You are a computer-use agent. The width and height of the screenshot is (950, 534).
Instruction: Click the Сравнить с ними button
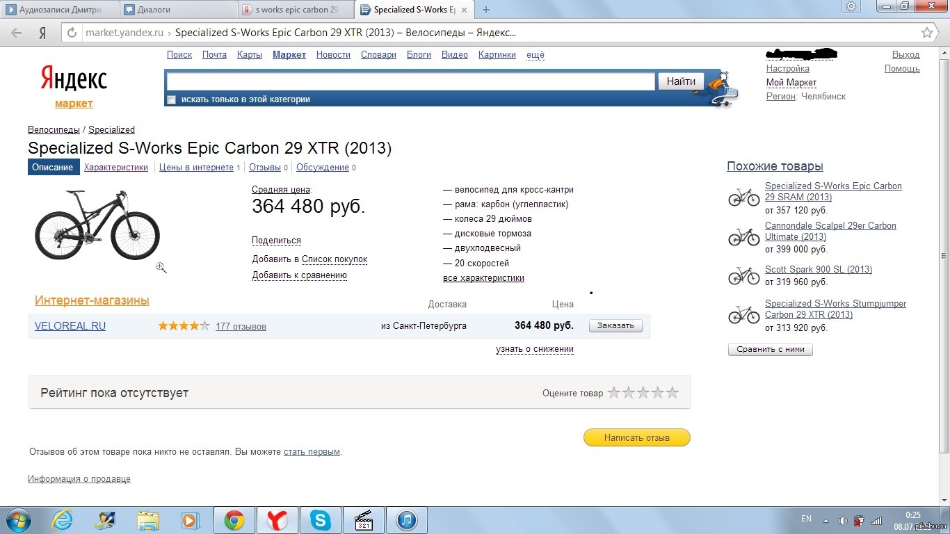(771, 350)
